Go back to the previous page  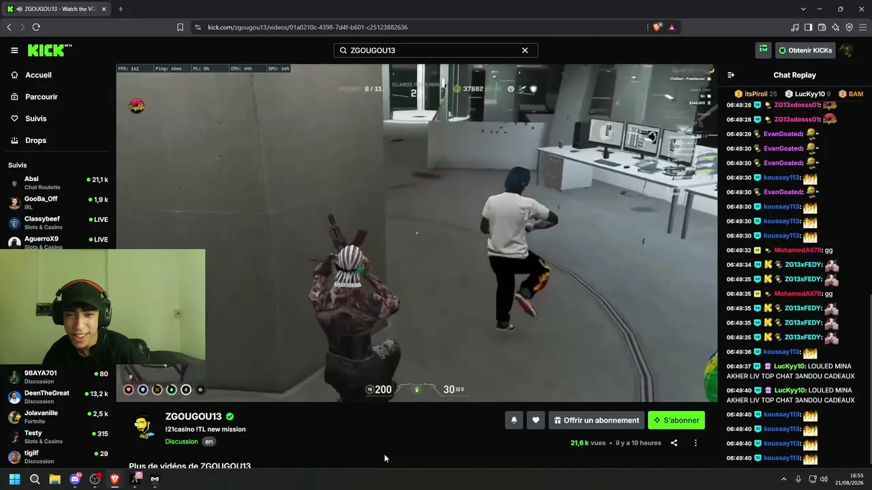point(9,27)
